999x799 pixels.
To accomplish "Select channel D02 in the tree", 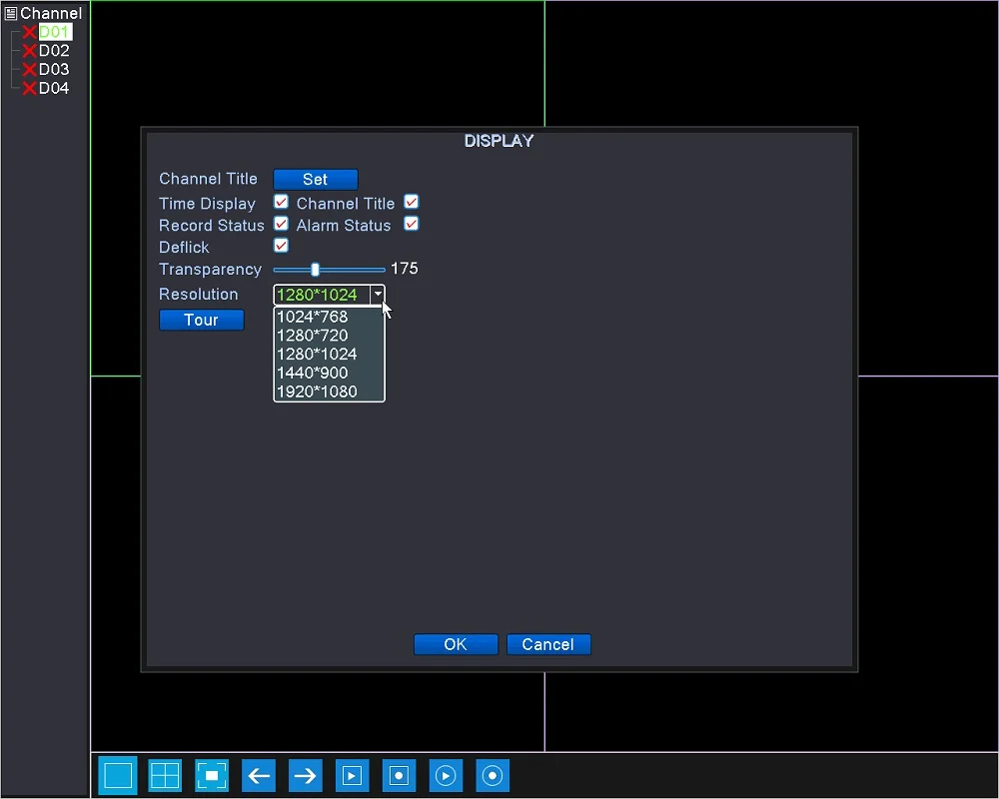I will [x=54, y=51].
